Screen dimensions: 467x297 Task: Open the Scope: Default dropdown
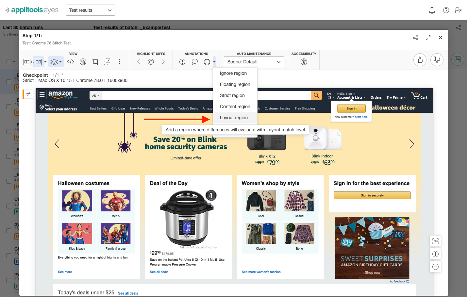(254, 62)
